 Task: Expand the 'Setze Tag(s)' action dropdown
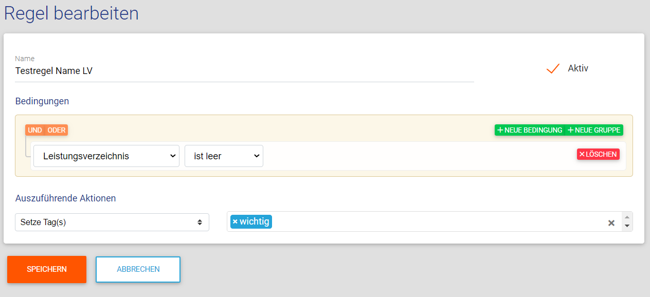112,222
